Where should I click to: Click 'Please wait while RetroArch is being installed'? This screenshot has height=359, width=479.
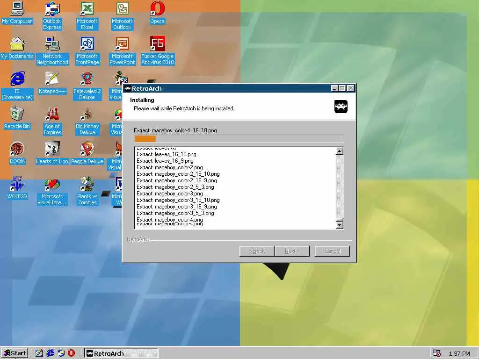tap(184, 108)
